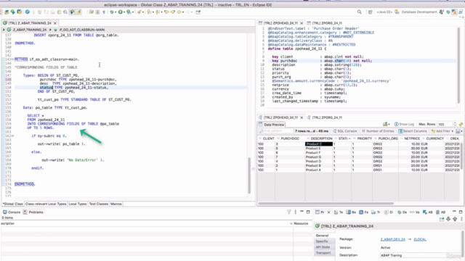The image size is (465, 261).
Task: Click the Search magnifier icon in top toolbar
Action: tap(360, 12)
